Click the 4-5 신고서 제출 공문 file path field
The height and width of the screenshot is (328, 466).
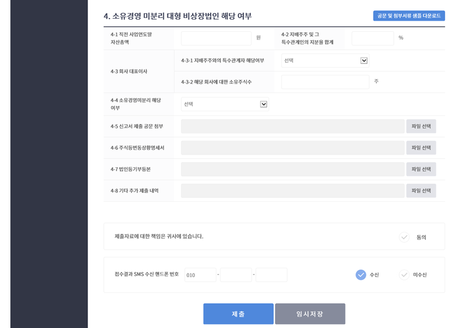point(293,126)
